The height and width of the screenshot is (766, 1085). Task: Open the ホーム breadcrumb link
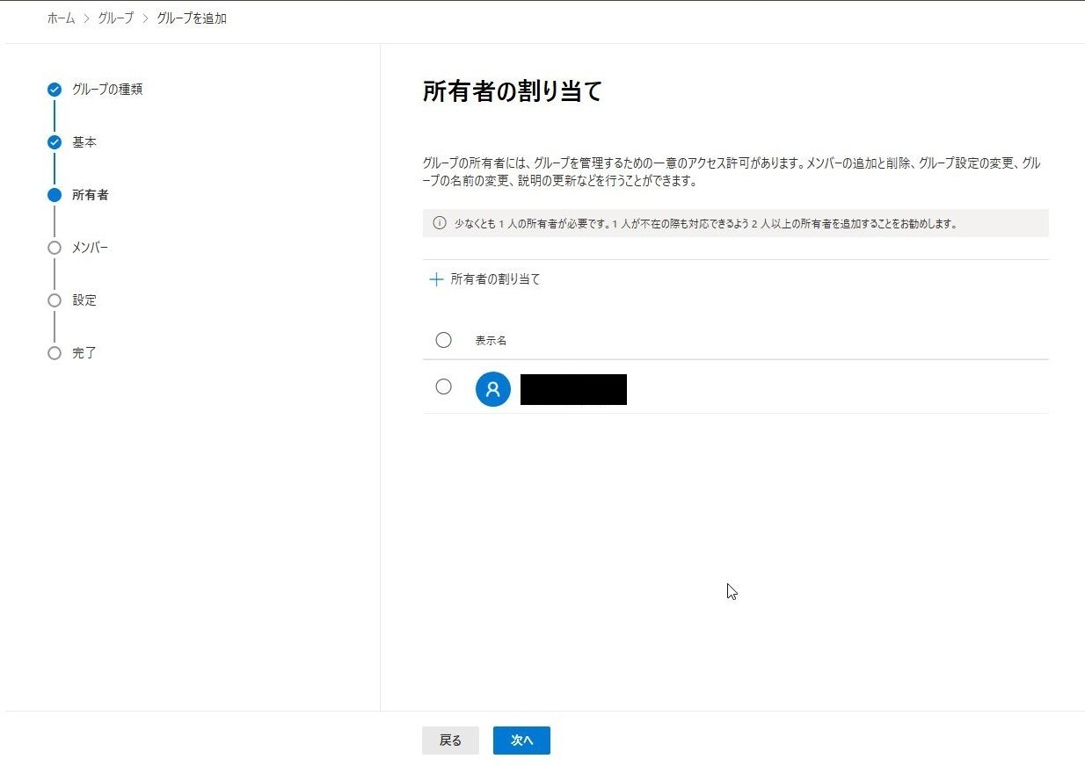pos(61,18)
